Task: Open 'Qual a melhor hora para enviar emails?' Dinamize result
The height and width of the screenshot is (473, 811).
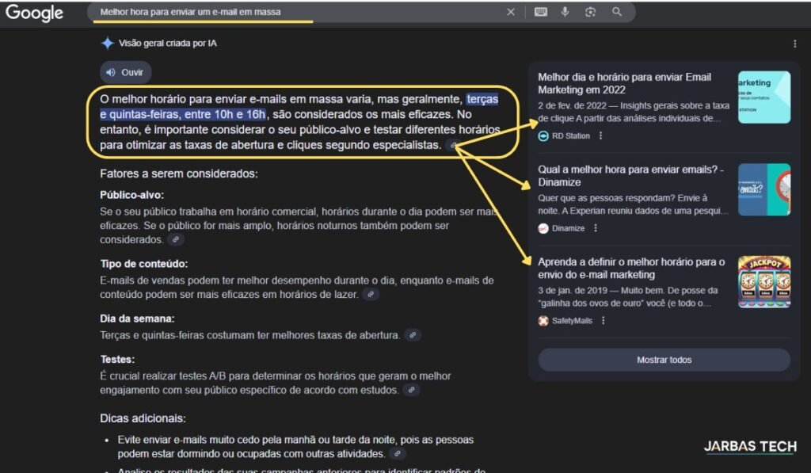Action: [630, 176]
